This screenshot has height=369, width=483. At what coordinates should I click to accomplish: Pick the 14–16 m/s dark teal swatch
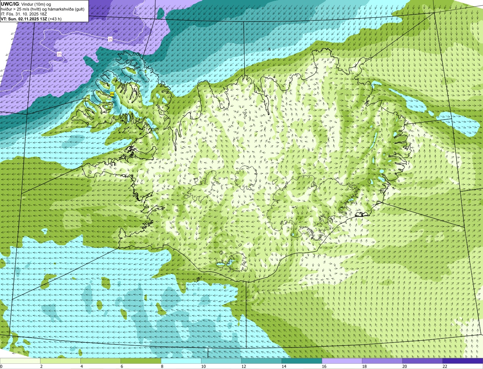click(x=301, y=361)
